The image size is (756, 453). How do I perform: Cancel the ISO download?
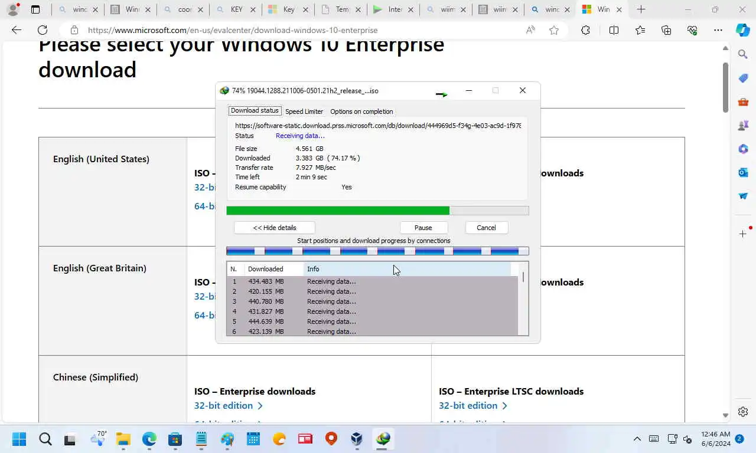point(486,228)
